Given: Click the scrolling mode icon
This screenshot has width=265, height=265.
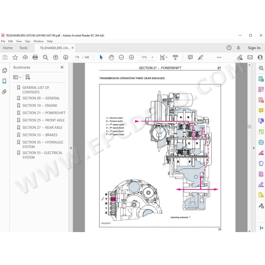Looking at the screenshot, I should tap(175, 58).
